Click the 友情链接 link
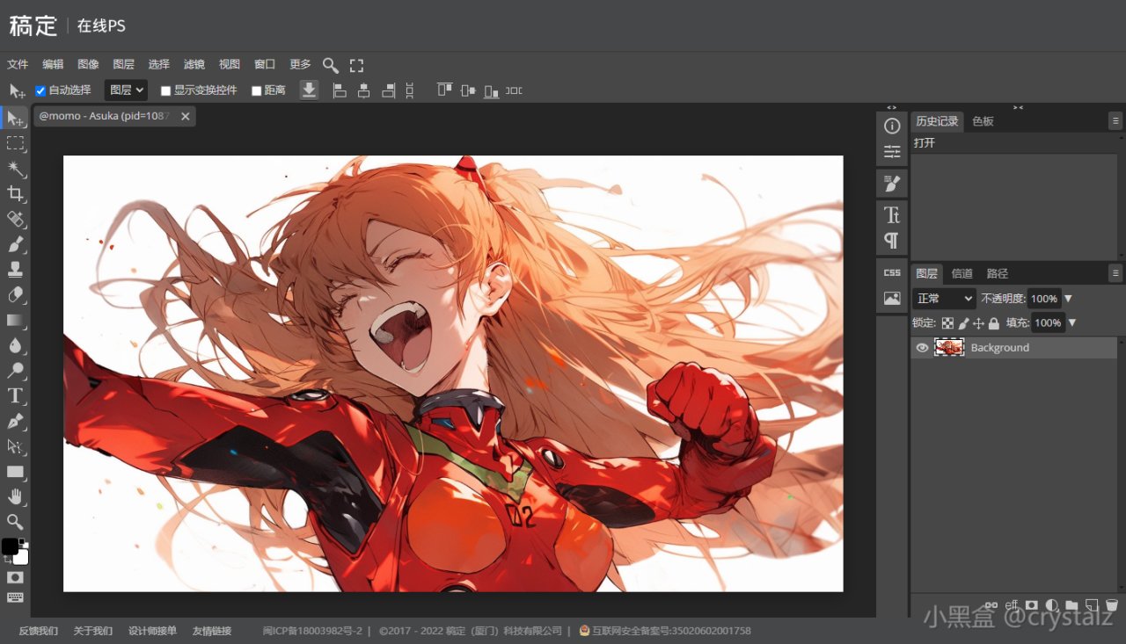Screen dimensions: 1126x644 point(212,631)
